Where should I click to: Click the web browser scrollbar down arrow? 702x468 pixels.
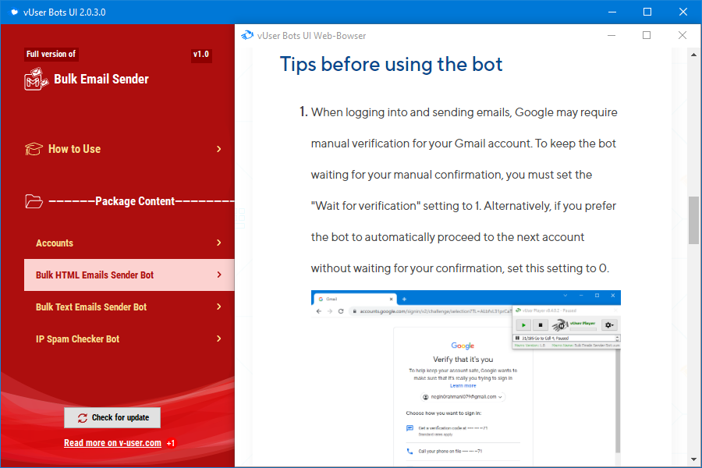click(693, 459)
